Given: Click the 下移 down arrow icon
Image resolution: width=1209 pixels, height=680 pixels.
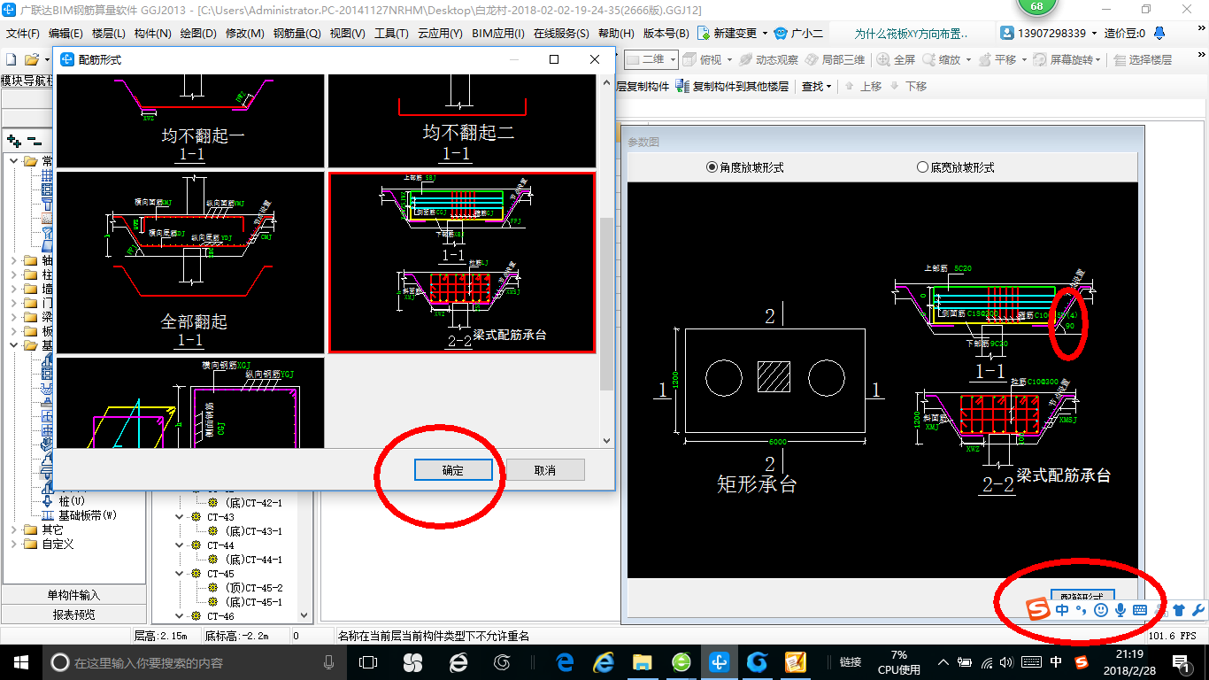Looking at the screenshot, I should tap(895, 86).
